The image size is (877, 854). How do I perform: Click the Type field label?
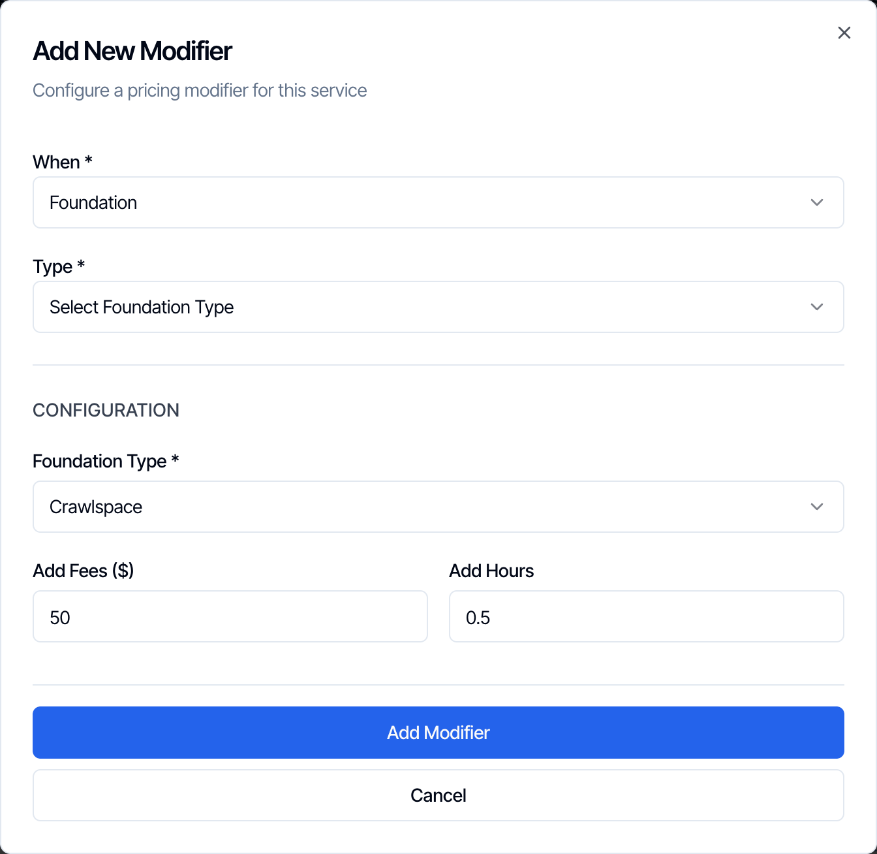click(x=59, y=266)
